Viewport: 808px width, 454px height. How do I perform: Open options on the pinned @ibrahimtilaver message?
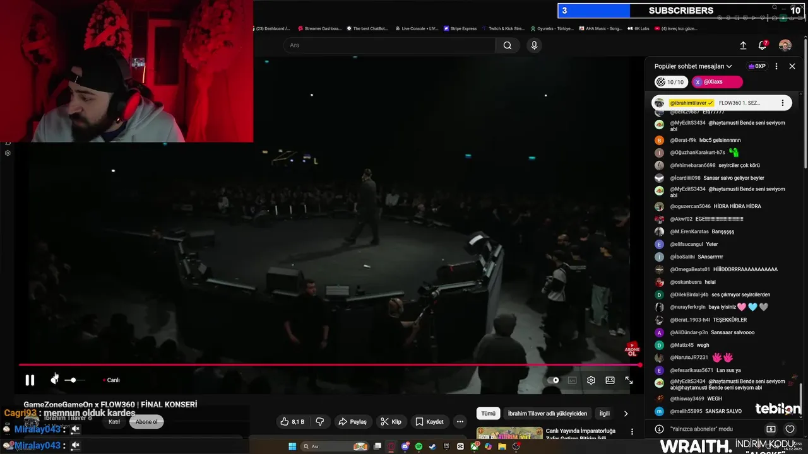(783, 103)
